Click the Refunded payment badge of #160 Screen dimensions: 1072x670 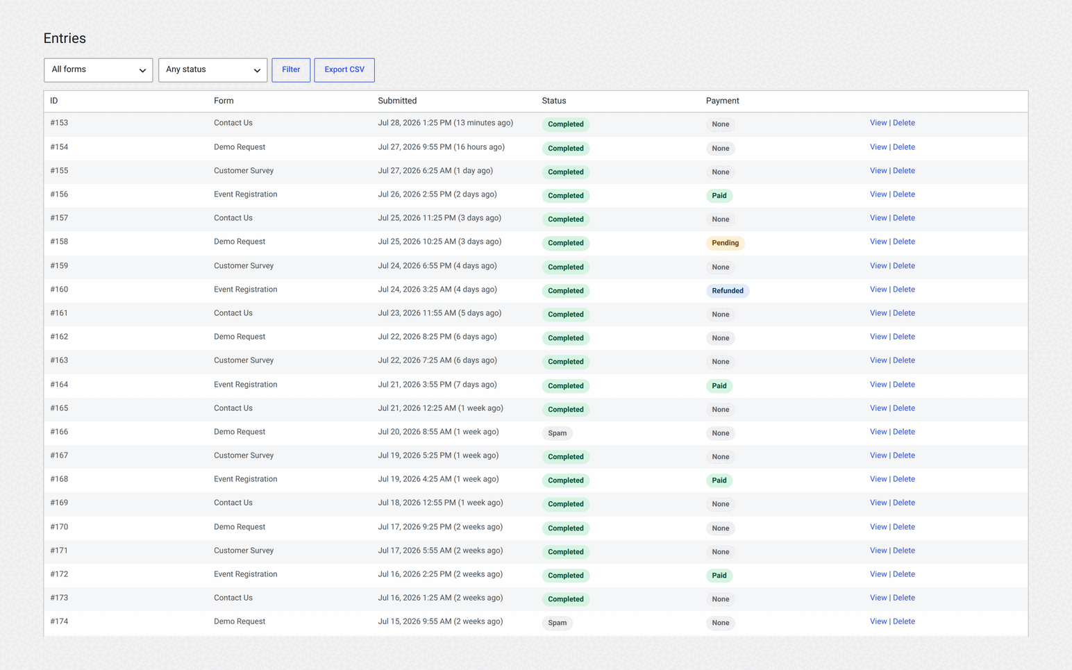(728, 291)
